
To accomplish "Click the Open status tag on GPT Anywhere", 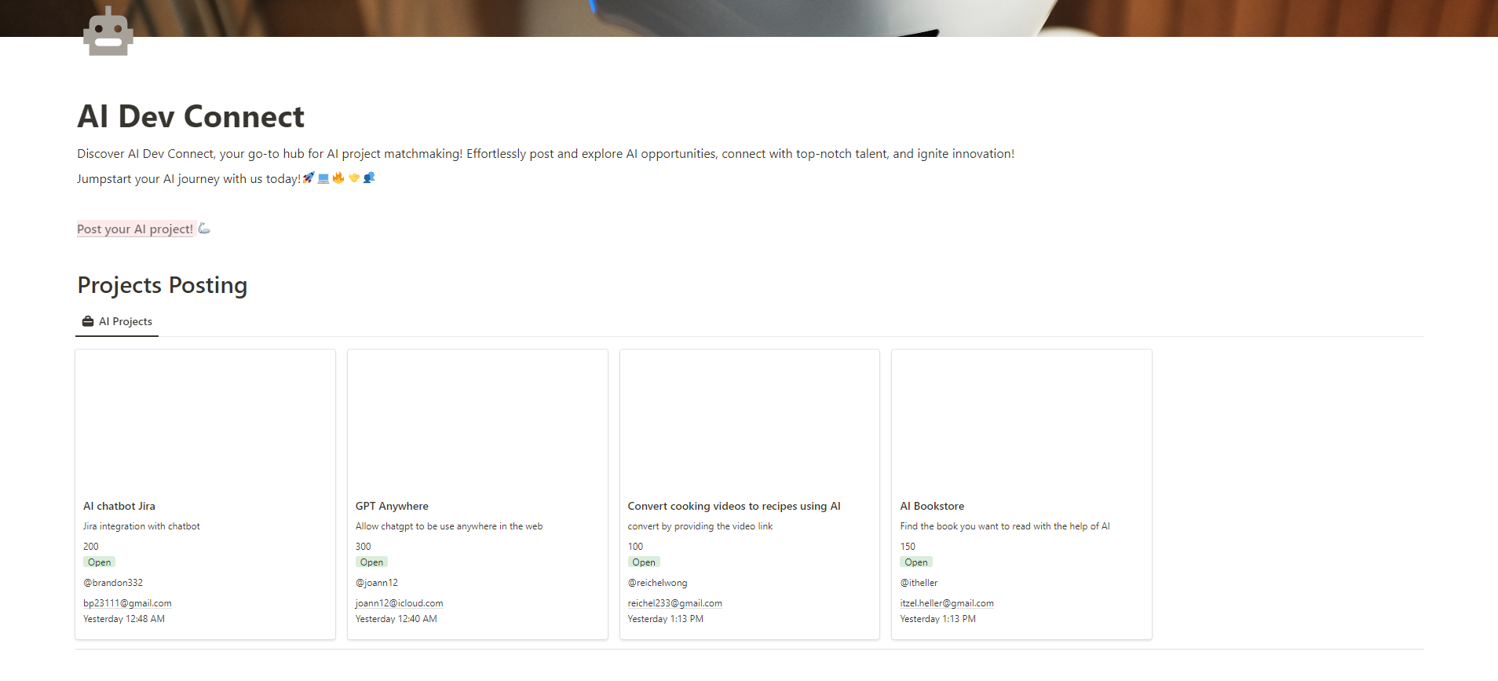I will (371, 562).
